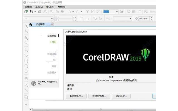Click the plus button beside the 欢迎屏幕 tab
The width and height of the screenshot is (178, 111).
point(52,24)
